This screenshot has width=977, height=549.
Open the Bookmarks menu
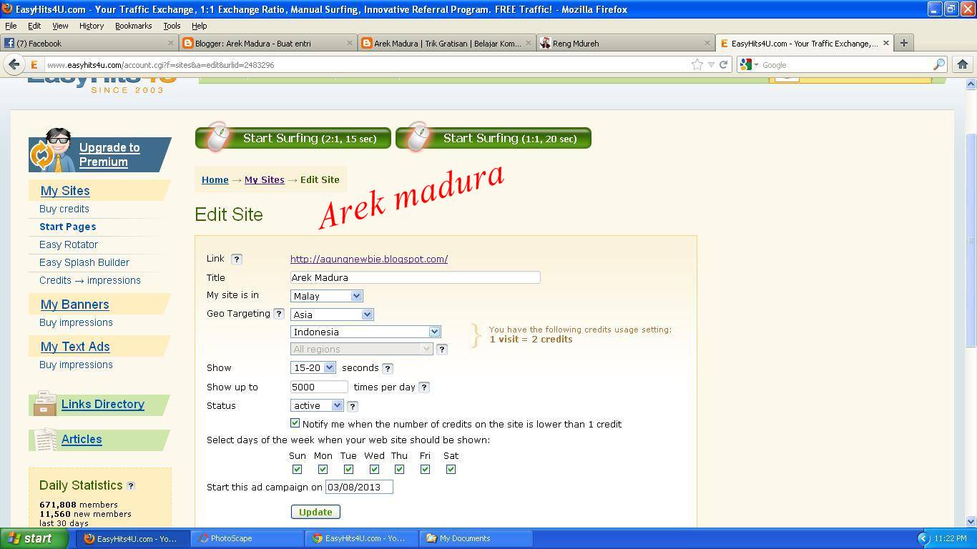[134, 26]
